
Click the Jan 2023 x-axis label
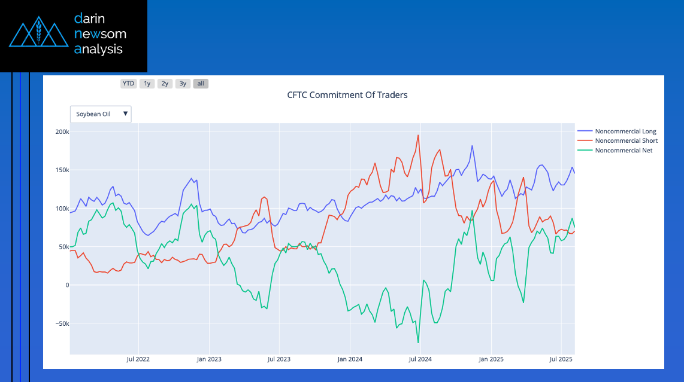point(209,360)
